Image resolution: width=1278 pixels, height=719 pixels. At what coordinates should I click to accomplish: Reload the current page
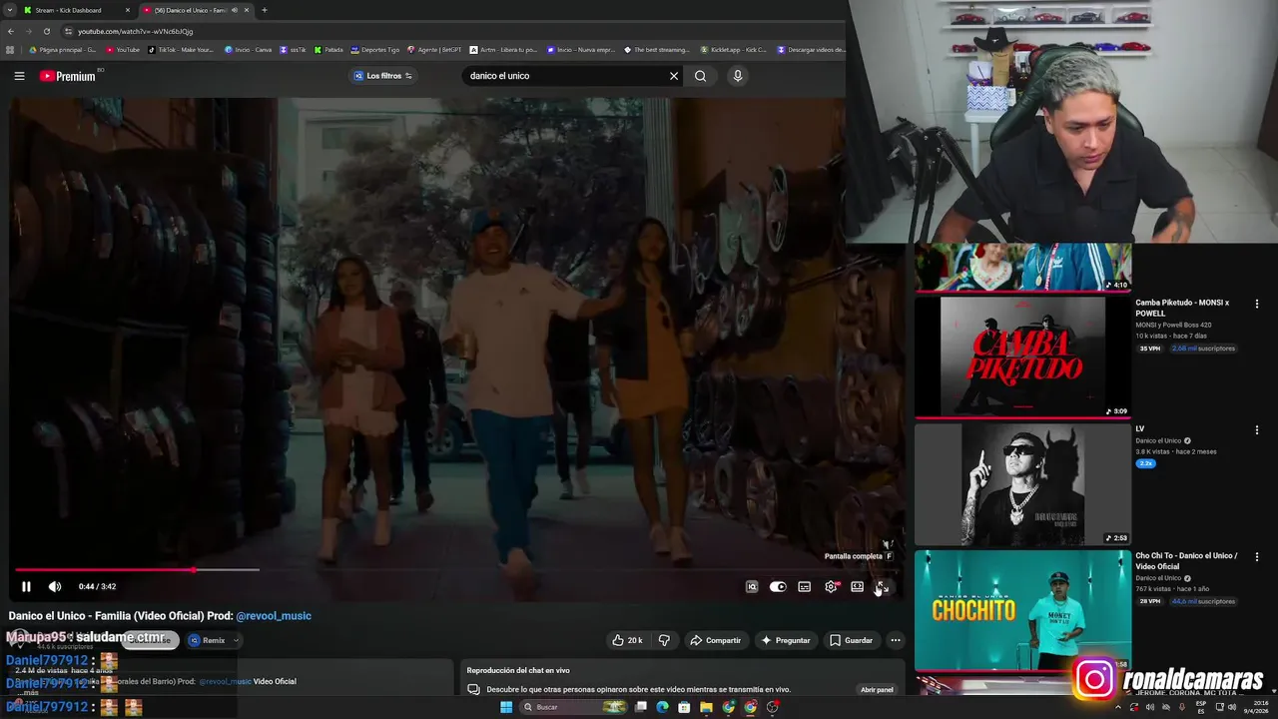click(47, 31)
